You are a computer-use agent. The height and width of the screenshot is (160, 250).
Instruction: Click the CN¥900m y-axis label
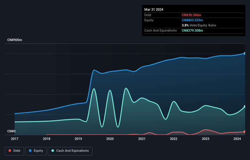15,40
